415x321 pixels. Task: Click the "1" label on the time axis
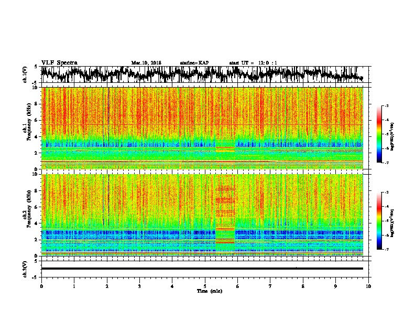pyautogui.click(x=74, y=286)
